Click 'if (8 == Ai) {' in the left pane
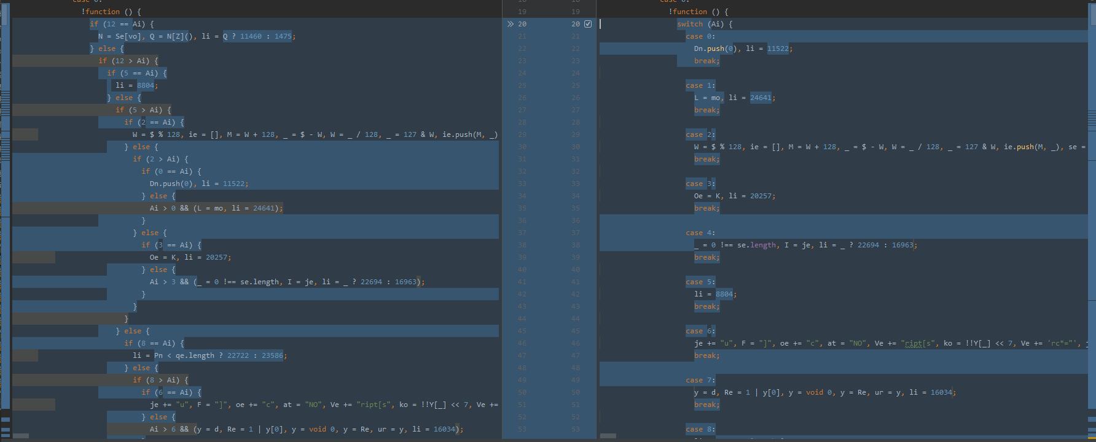This screenshot has width=1096, height=442. (154, 343)
